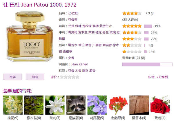Click the 花香调 fragrance family link
This screenshot has height=121, width=174.
click(72, 20)
